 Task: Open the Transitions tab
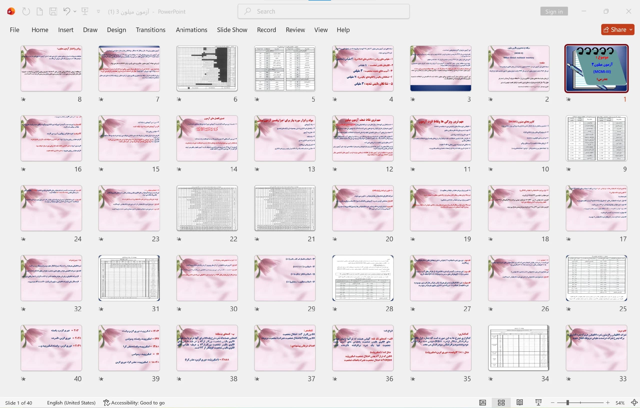150,30
